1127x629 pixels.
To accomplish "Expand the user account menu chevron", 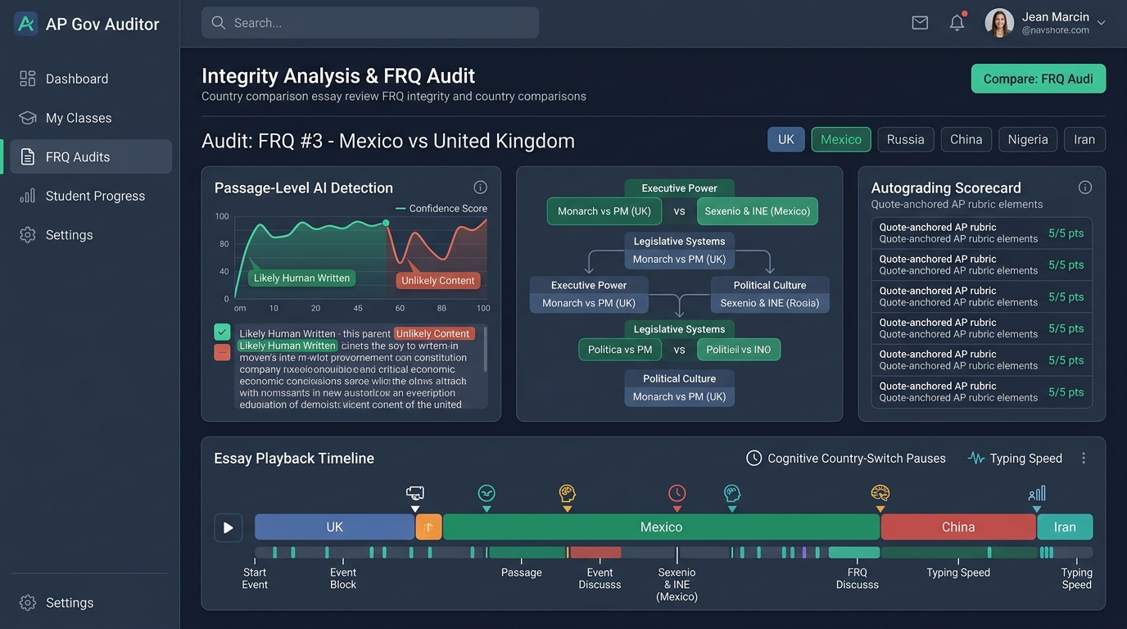I will click(x=1102, y=23).
